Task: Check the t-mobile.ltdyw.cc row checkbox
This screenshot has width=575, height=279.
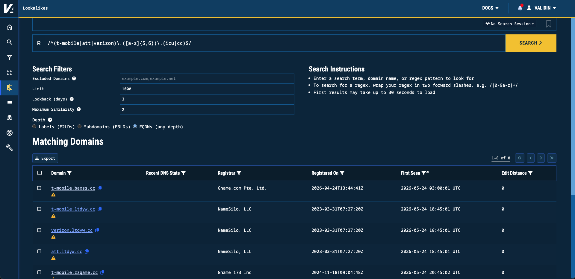Action: 39,209
